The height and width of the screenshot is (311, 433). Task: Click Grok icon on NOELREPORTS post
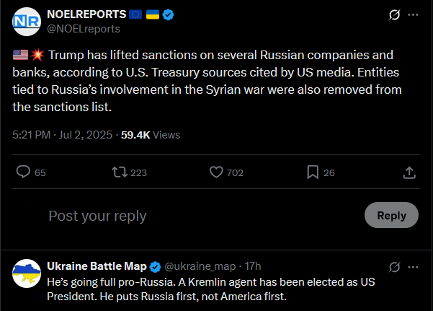point(394,14)
